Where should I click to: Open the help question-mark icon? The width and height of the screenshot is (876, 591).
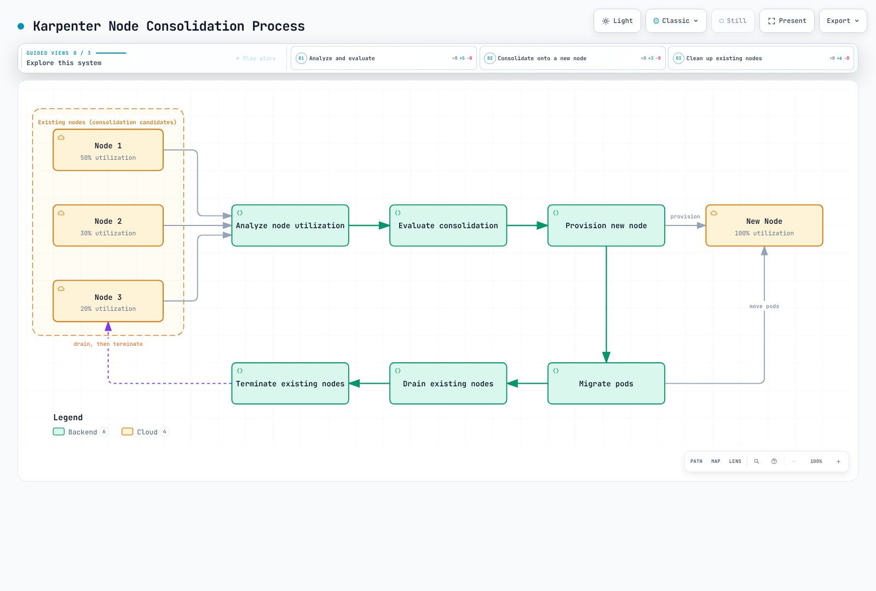(774, 461)
